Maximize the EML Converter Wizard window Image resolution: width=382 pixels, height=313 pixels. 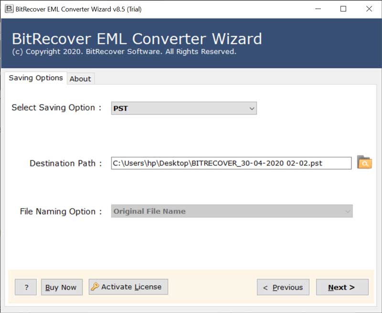pos(343,9)
